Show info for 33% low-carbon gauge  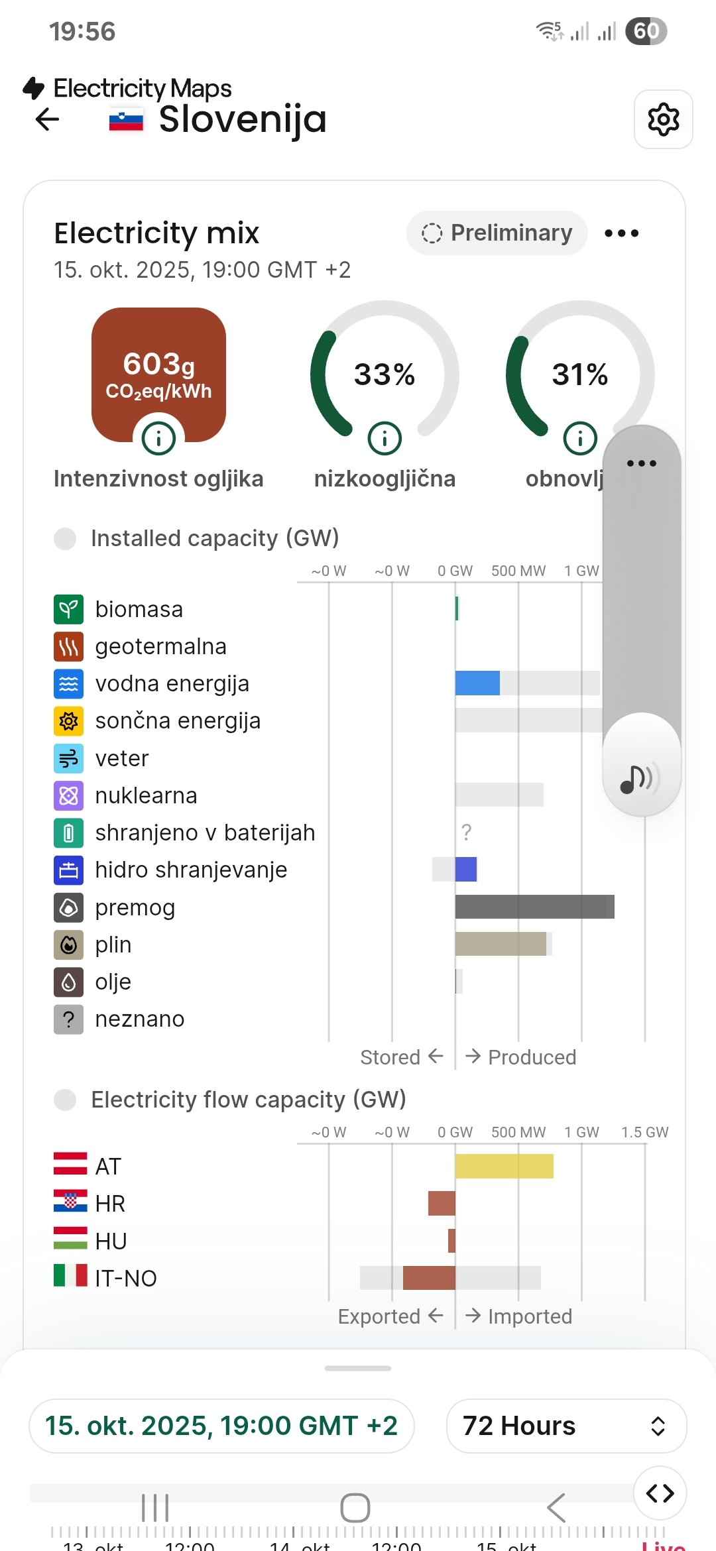click(x=385, y=438)
